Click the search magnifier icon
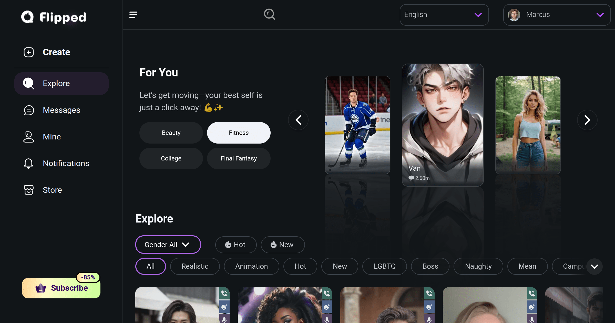The image size is (615, 323). (269, 14)
